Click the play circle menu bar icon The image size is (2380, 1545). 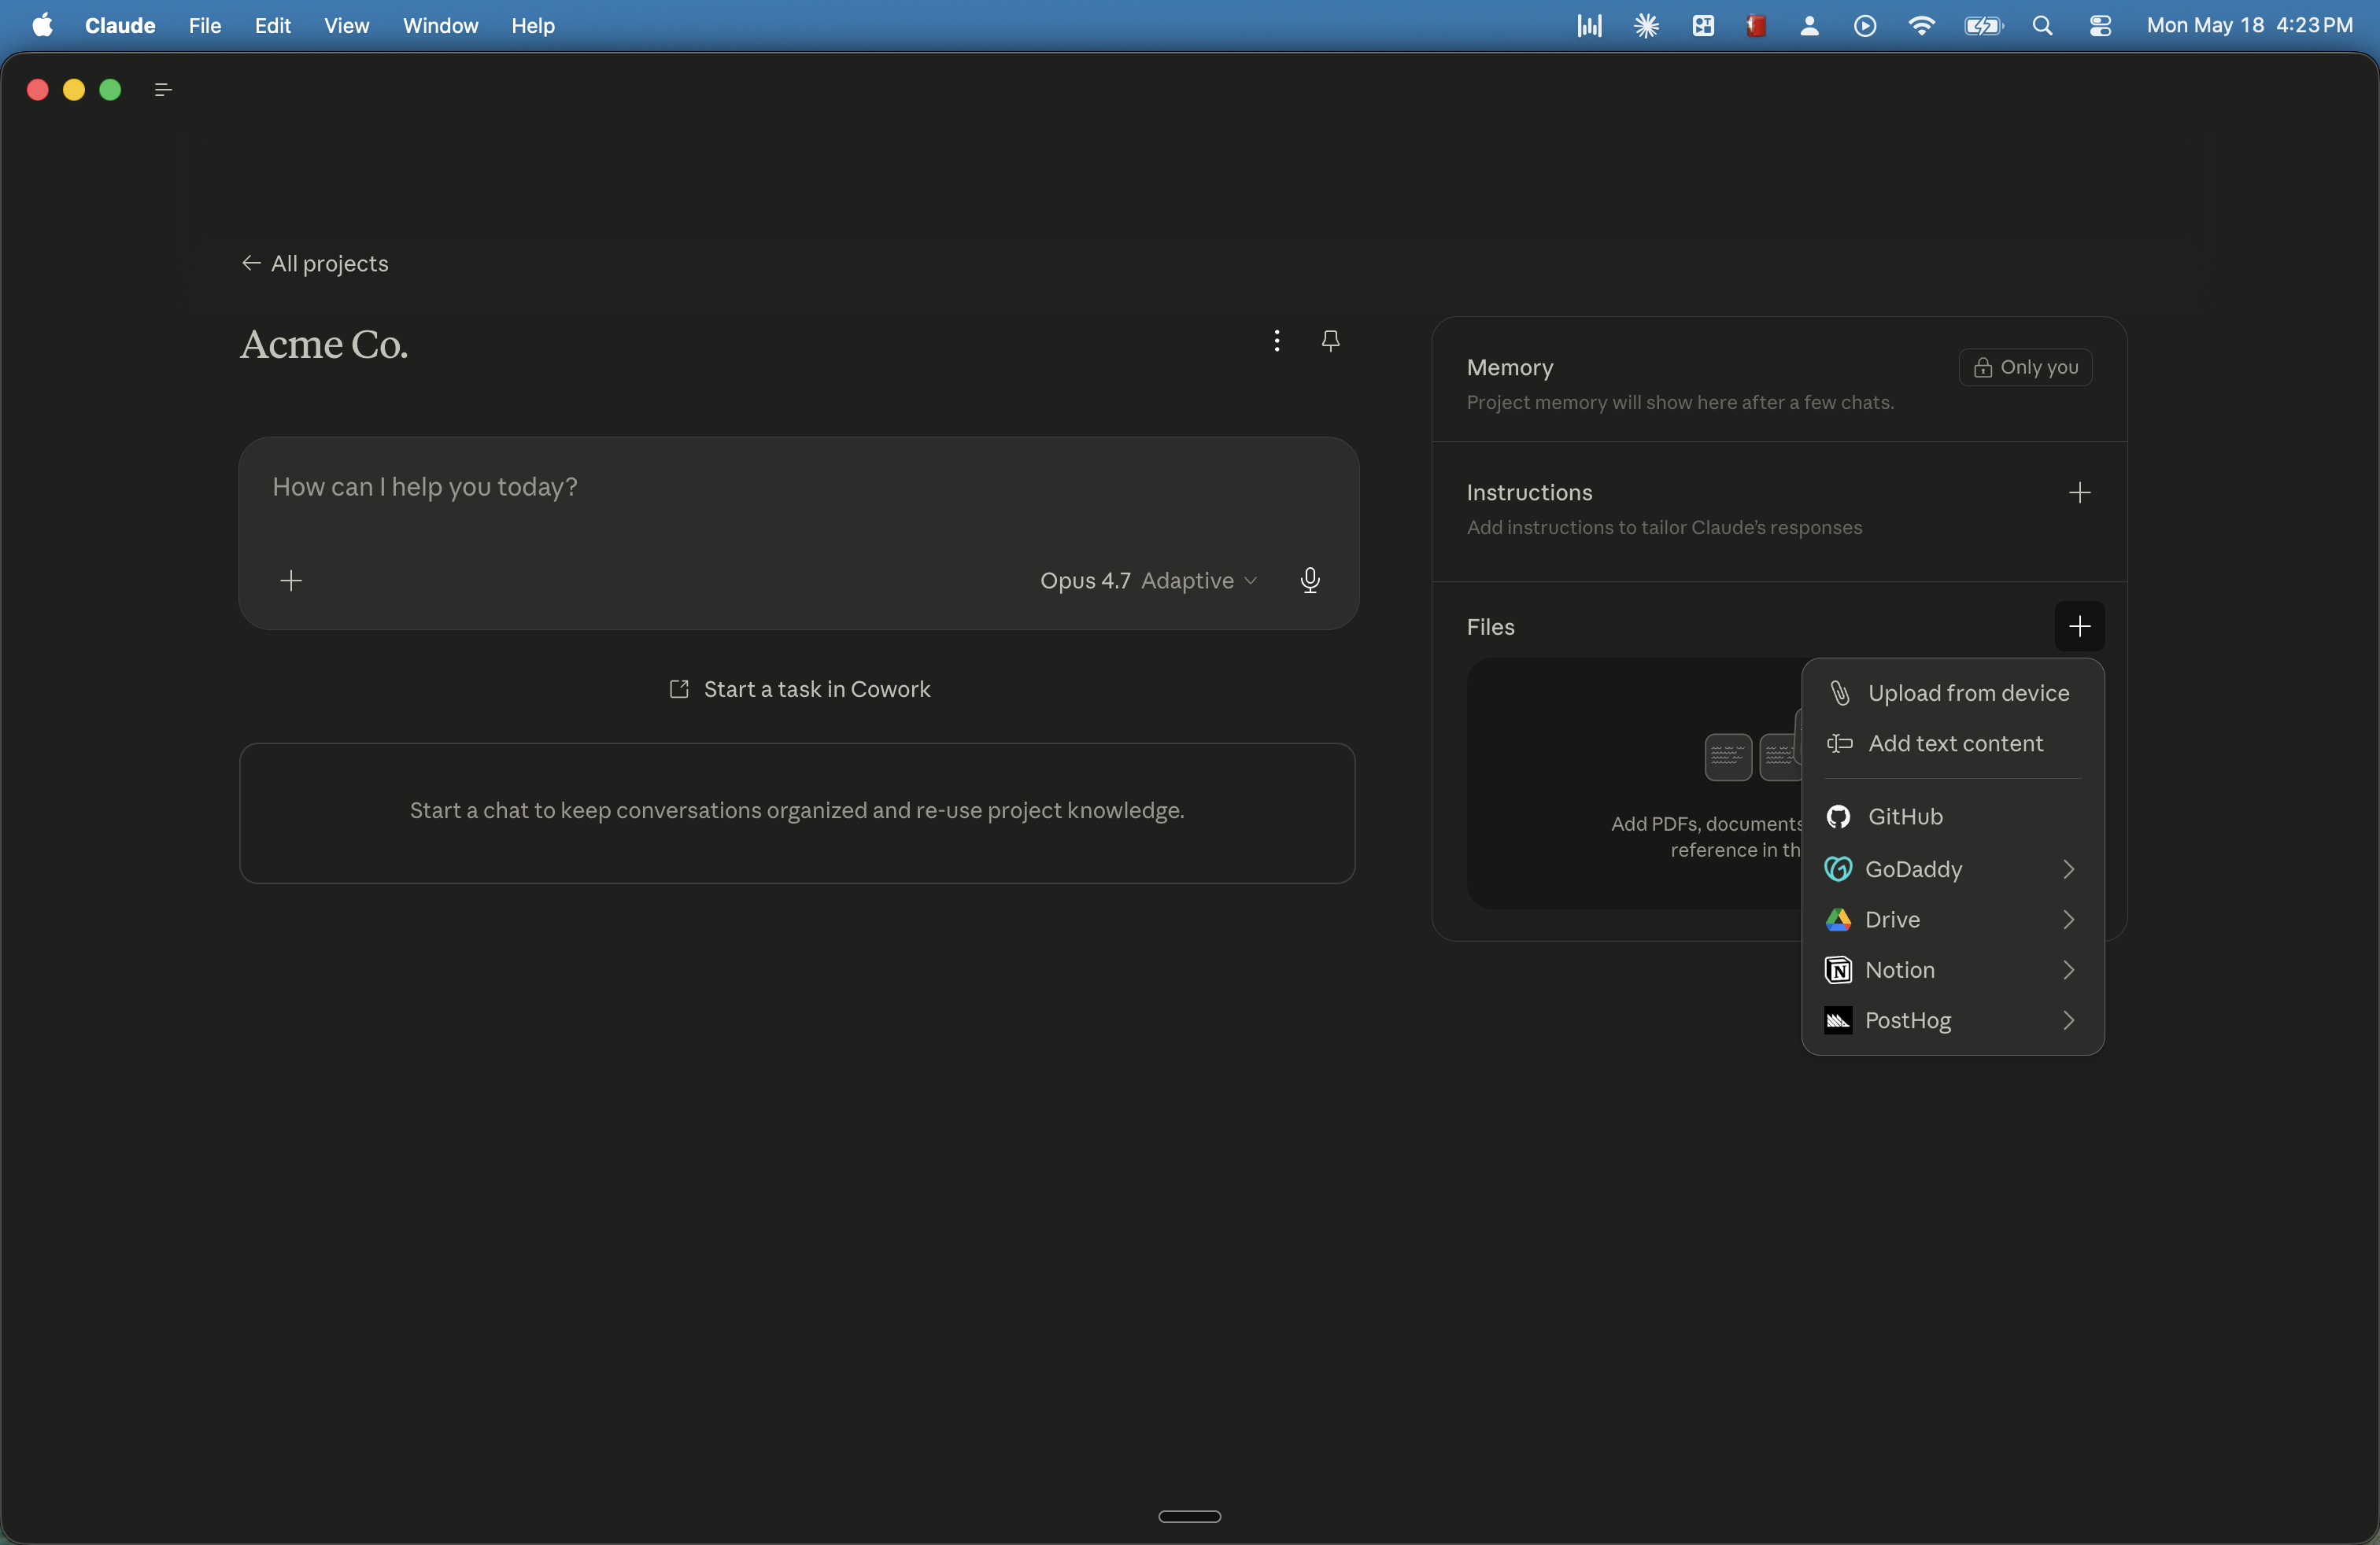tap(1864, 25)
